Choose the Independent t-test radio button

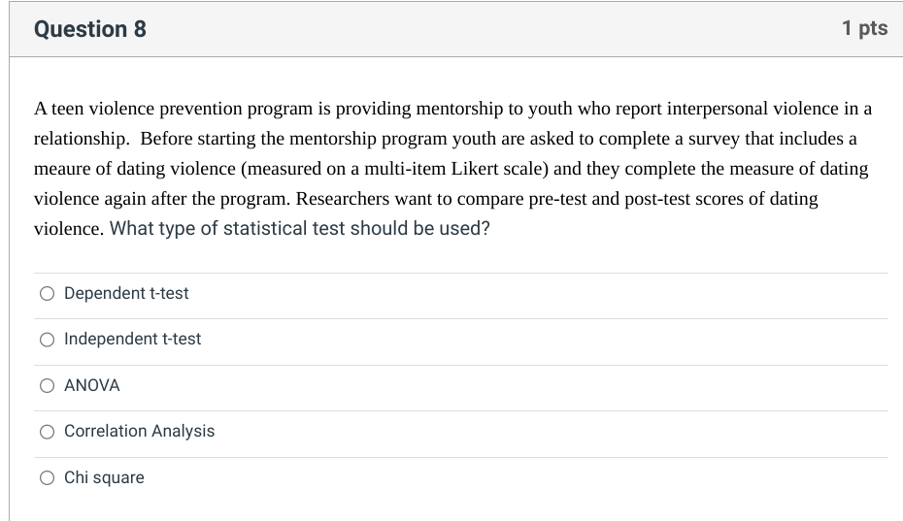47,340
